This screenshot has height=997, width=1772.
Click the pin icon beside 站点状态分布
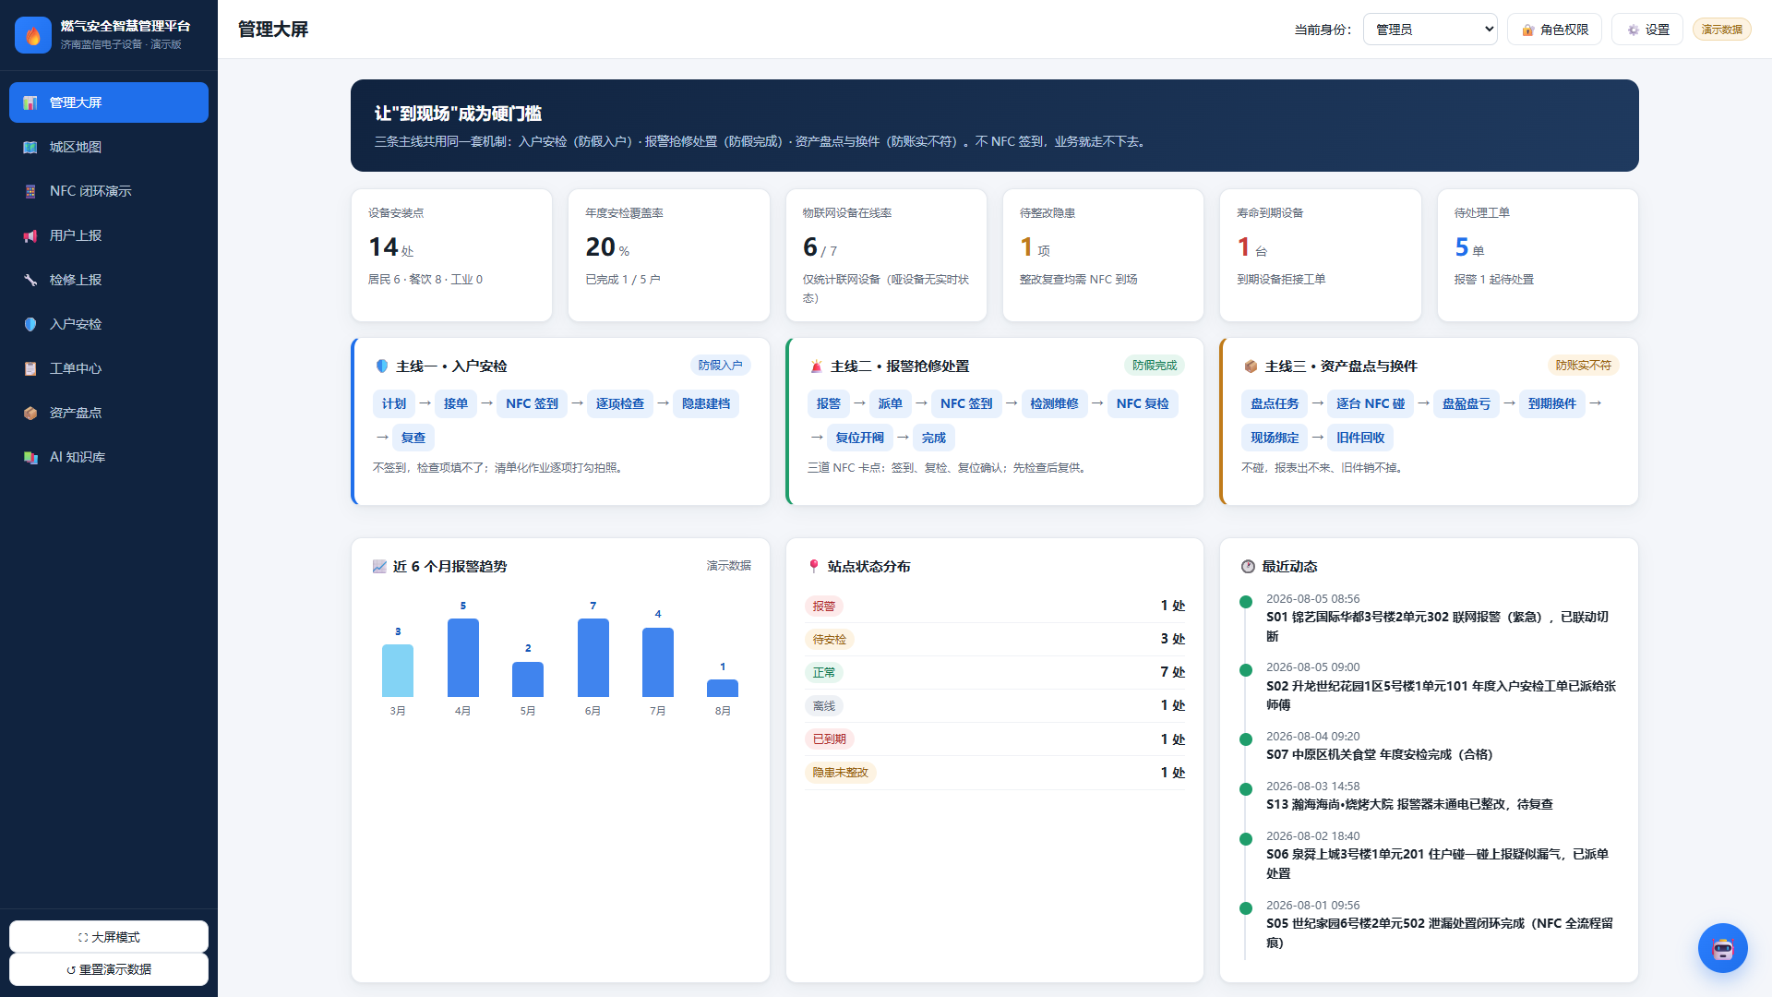tap(813, 567)
